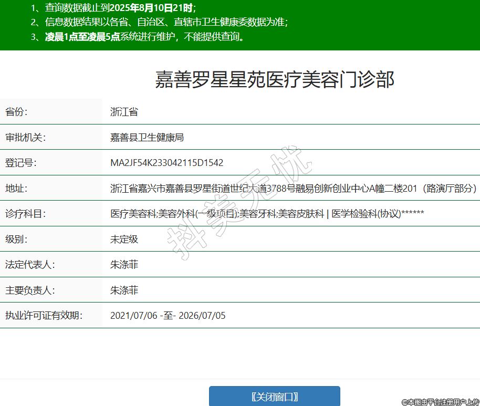Click the 【关闭窗口】 button

pyautogui.click(x=274, y=396)
